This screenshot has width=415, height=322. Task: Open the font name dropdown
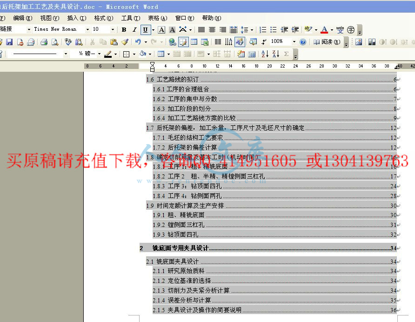tap(87, 29)
